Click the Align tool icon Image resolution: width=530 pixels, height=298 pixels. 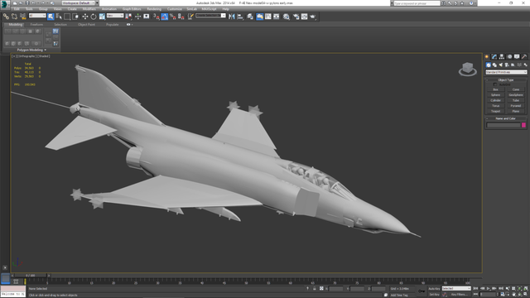click(240, 17)
